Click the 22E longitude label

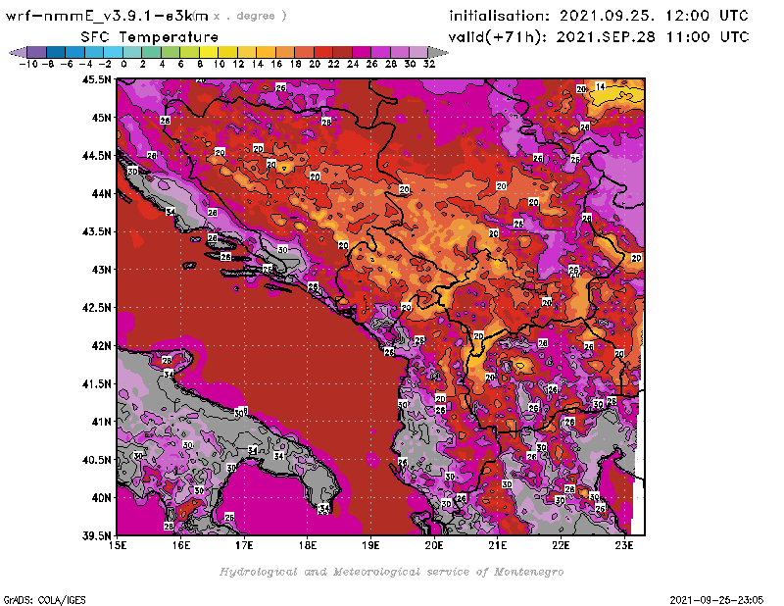561,545
